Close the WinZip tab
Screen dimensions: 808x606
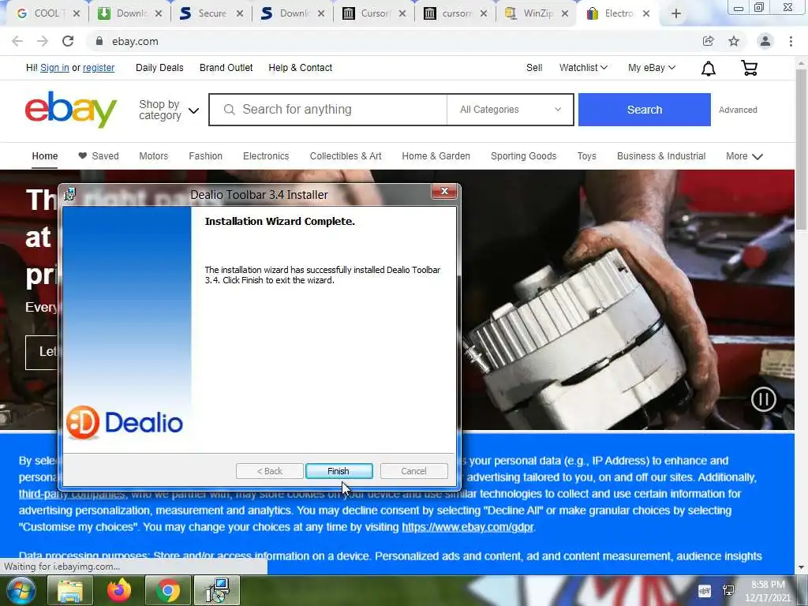pos(565,13)
